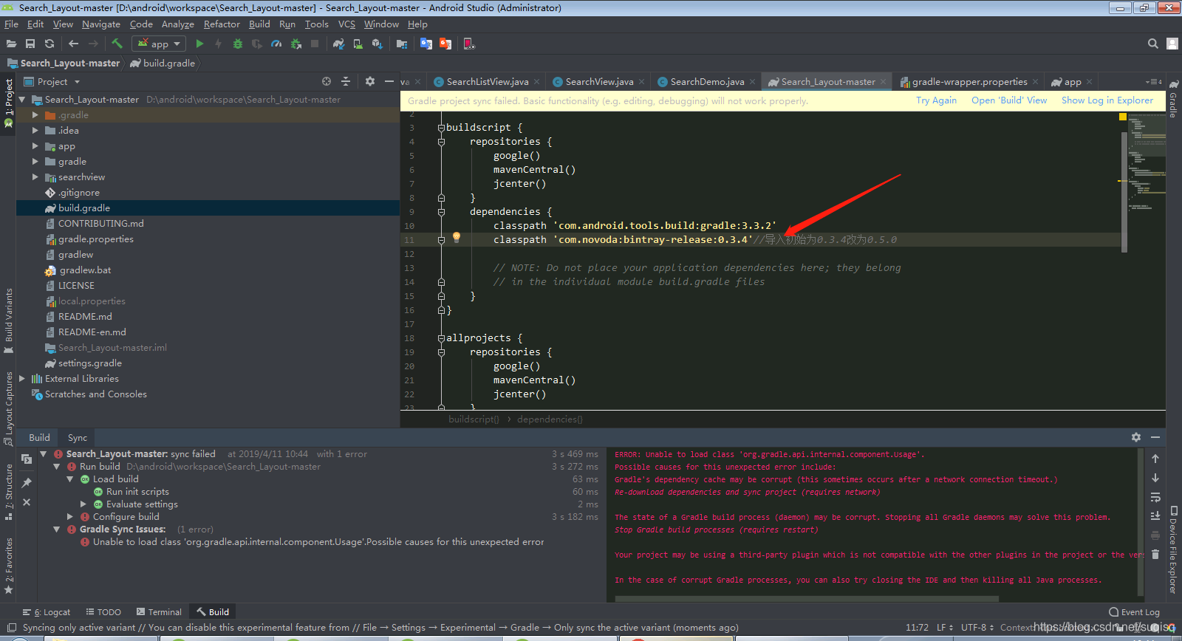Click the Save All toolbar icon
The height and width of the screenshot is (641, 1182).
click(30, 44)
